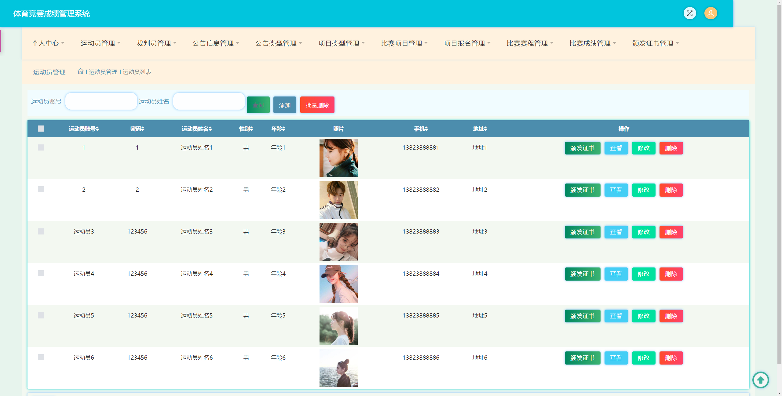Click the home icon in breadcrumb

coord(80,71)
